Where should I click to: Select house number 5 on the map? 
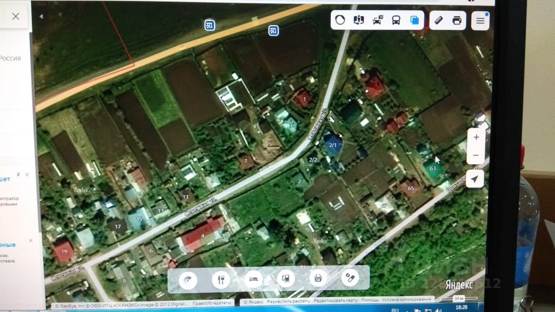271,144
